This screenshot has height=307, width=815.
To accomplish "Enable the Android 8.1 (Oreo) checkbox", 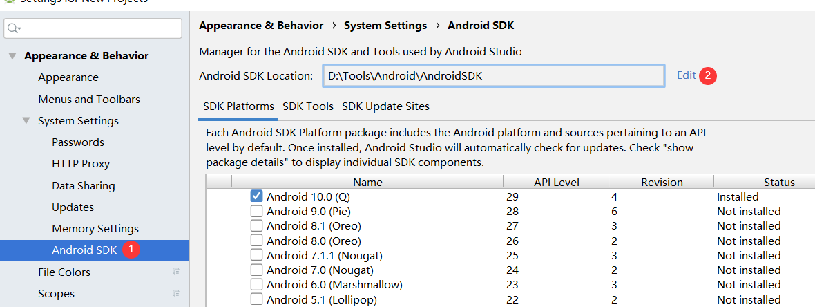I will [x=256, y=225].
